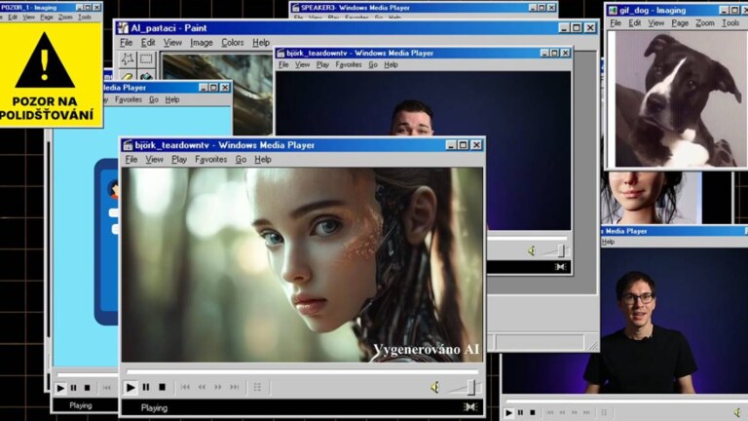Open Zoom menu in gif_dog Imaging window
748x421 pixels.
click(x=704, y=23)
